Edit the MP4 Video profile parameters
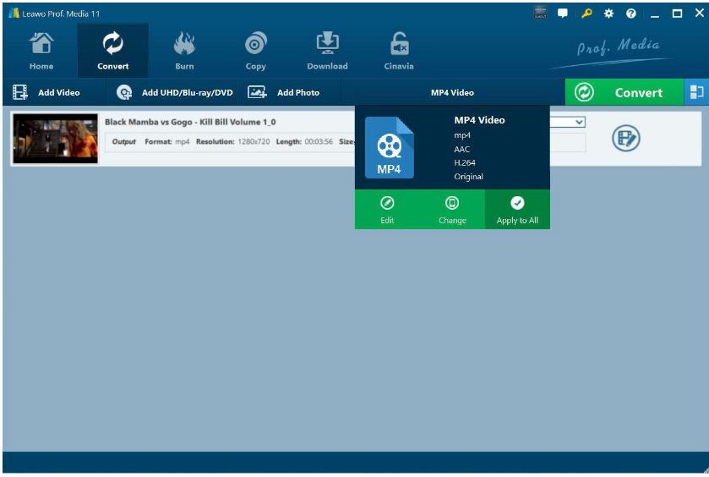709x477 pixels. 387,210
